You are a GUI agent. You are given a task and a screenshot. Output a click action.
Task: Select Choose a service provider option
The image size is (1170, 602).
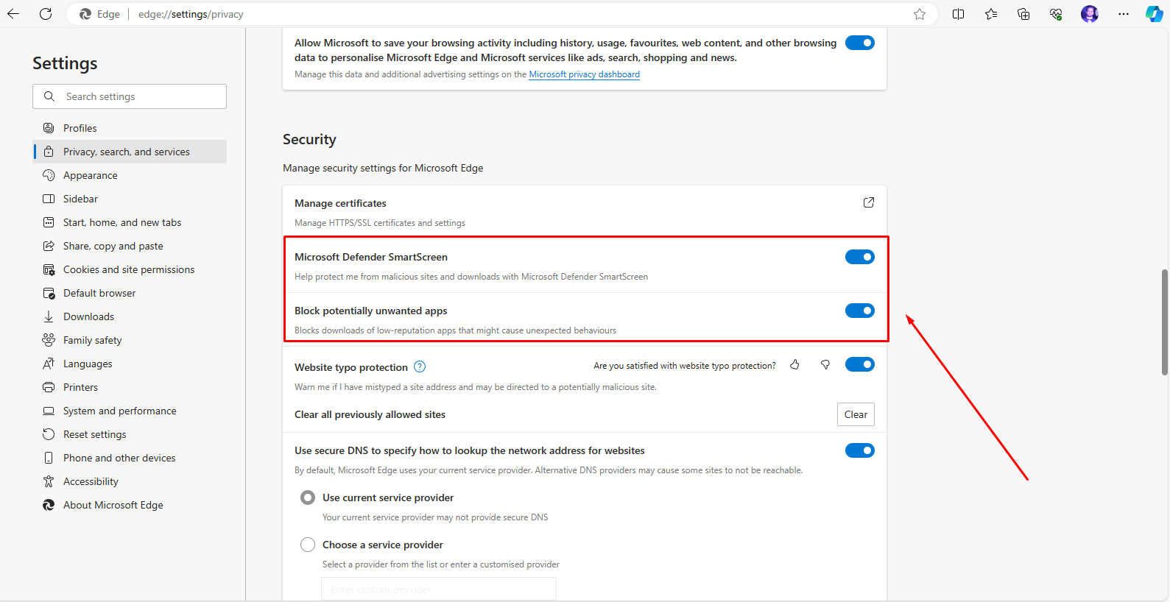(x=308, y=545)
